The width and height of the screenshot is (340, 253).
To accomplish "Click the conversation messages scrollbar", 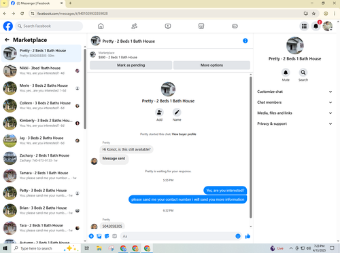I will tap(251, 147).
